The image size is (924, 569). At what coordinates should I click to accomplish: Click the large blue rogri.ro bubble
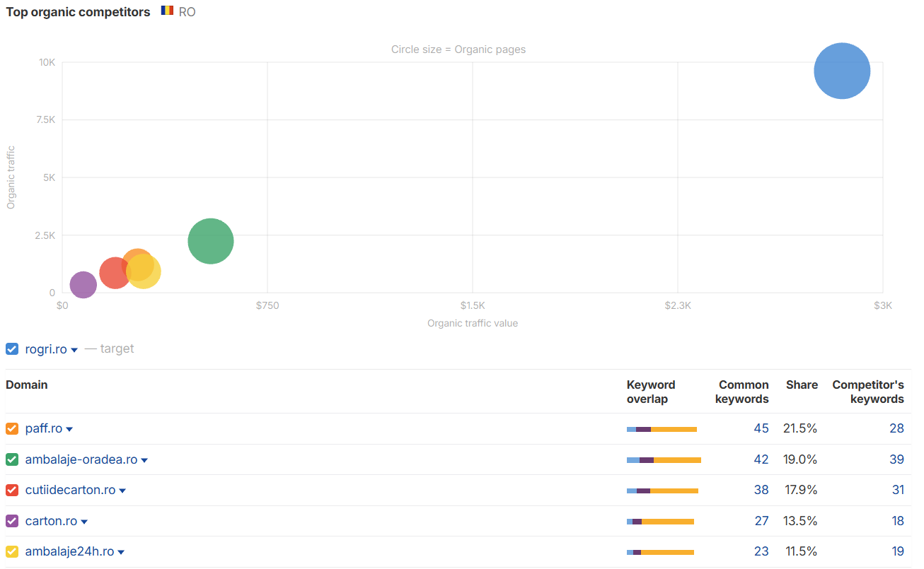click(842, 71)
